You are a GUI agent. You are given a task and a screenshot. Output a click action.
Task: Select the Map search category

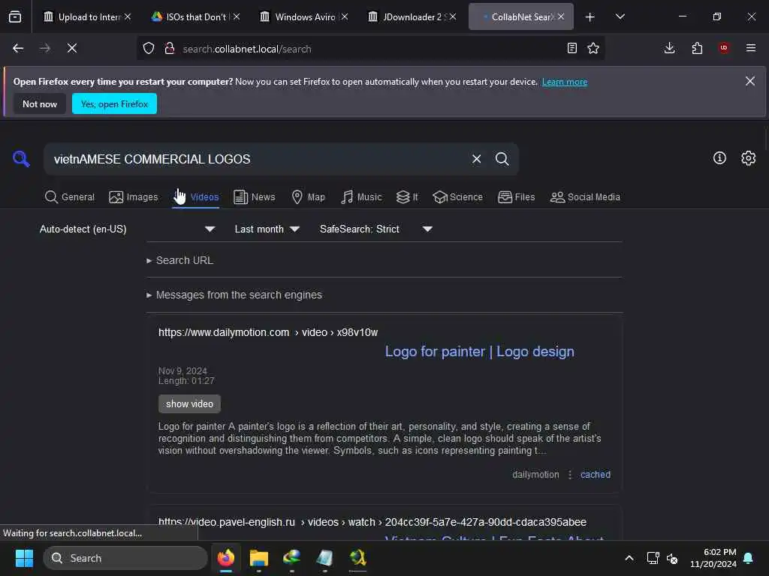click(x=309, y=197)
